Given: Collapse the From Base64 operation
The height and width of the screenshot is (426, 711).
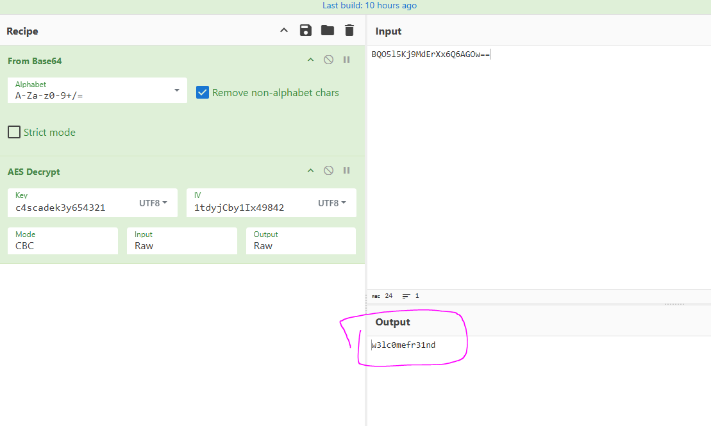Looking at the screenshot, I should point(310,60).
